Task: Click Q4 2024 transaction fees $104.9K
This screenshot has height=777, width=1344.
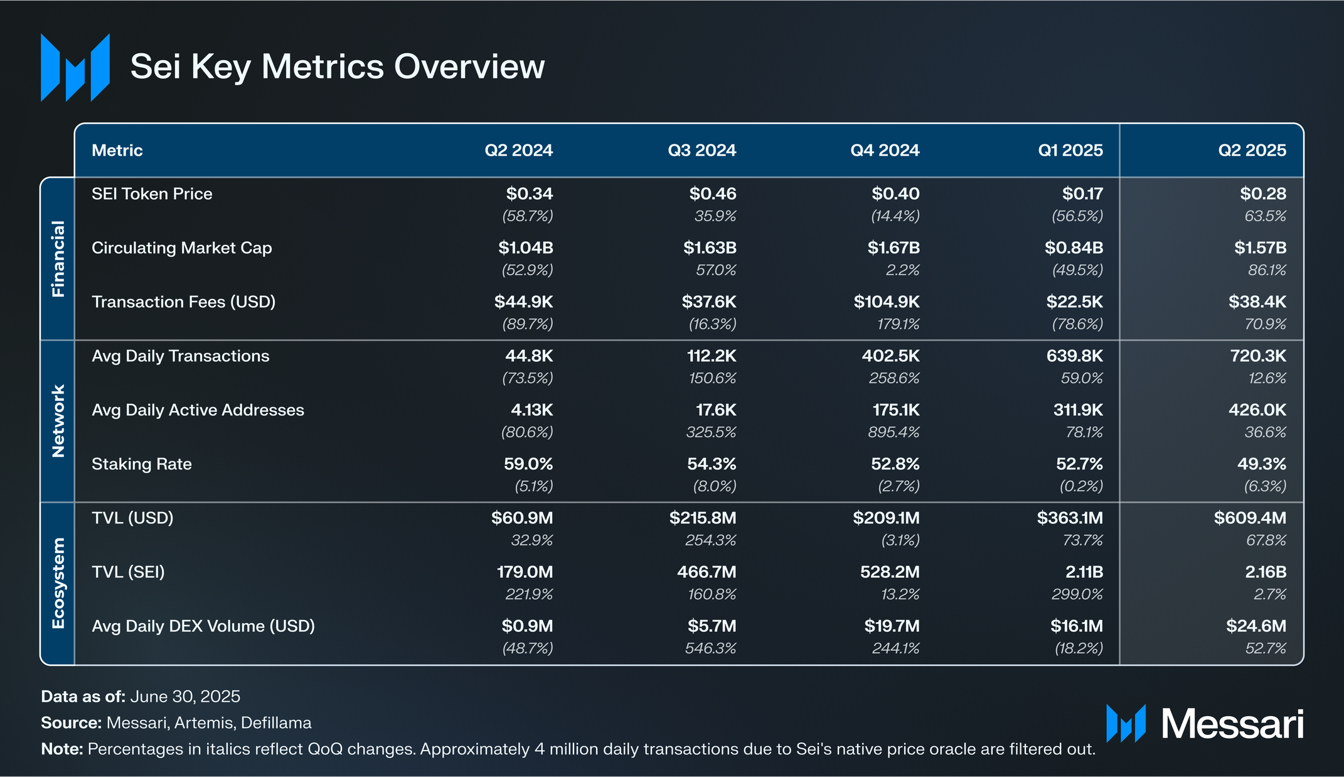Action: (886, 302)
